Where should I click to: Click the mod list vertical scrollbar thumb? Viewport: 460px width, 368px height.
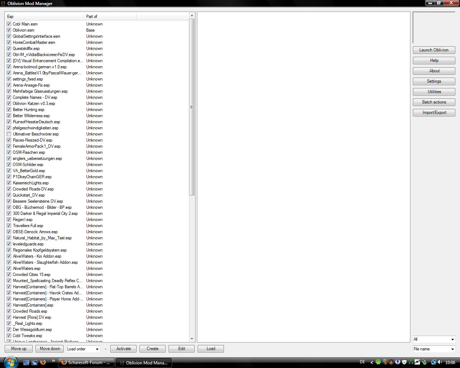(x=192, y=107)
